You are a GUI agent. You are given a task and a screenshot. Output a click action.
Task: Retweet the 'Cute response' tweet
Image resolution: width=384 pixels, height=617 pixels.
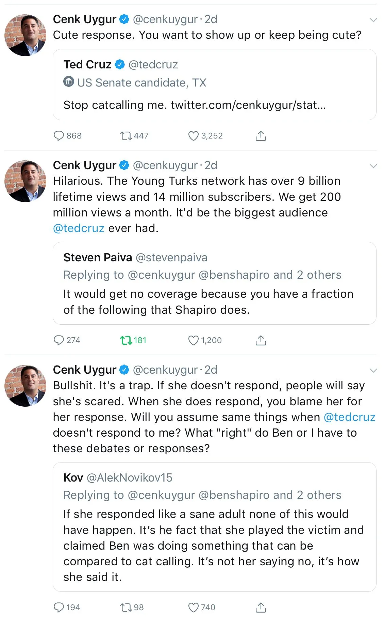(x=126, y=136)
